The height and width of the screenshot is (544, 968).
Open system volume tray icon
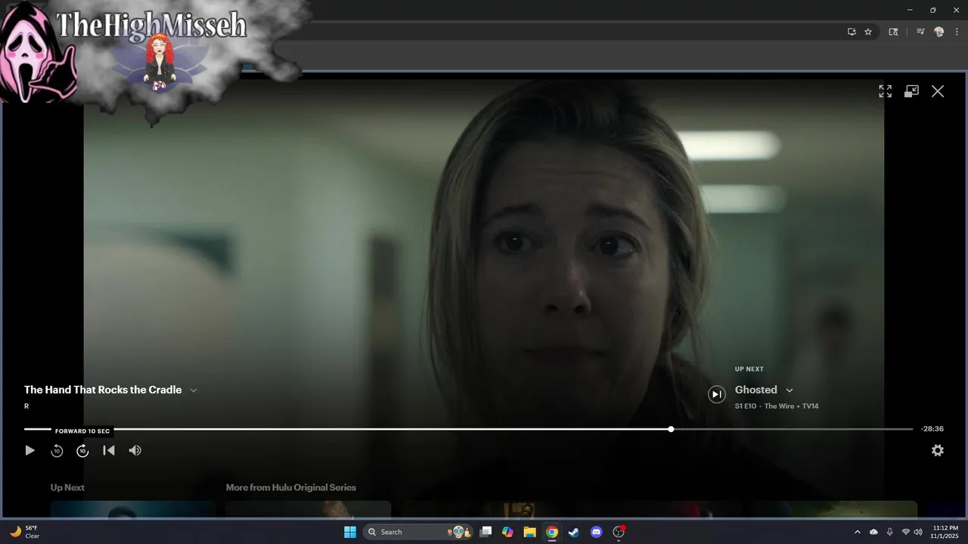click(x=917, y=532)
